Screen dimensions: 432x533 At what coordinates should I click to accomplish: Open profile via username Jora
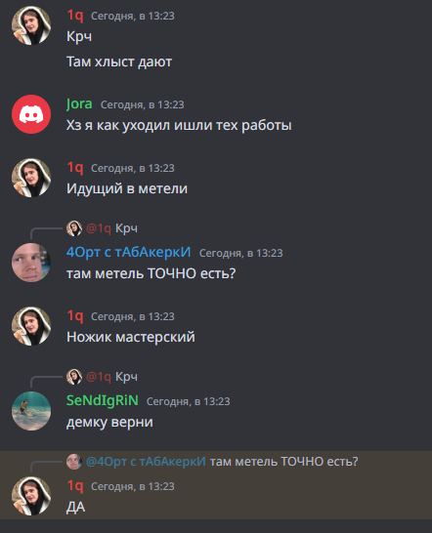click(x=79, y=104)
